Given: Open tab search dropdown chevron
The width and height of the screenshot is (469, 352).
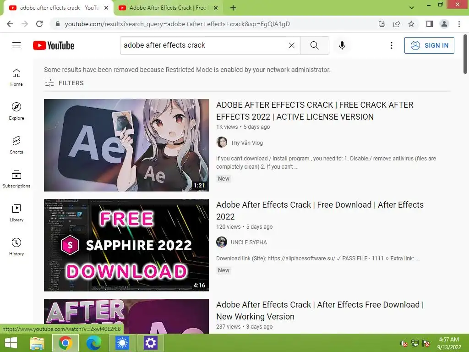Looking at the screenshot, I should [x=412, y=7].
